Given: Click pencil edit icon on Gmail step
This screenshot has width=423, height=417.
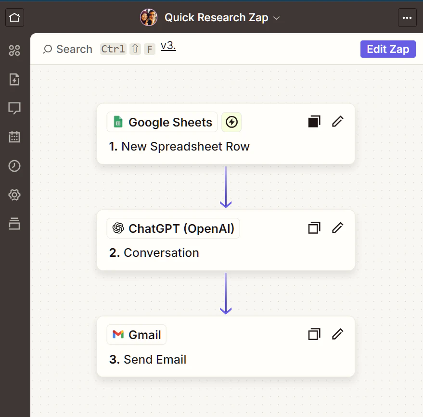Looking at the screenshot, I should coord(337,334).
